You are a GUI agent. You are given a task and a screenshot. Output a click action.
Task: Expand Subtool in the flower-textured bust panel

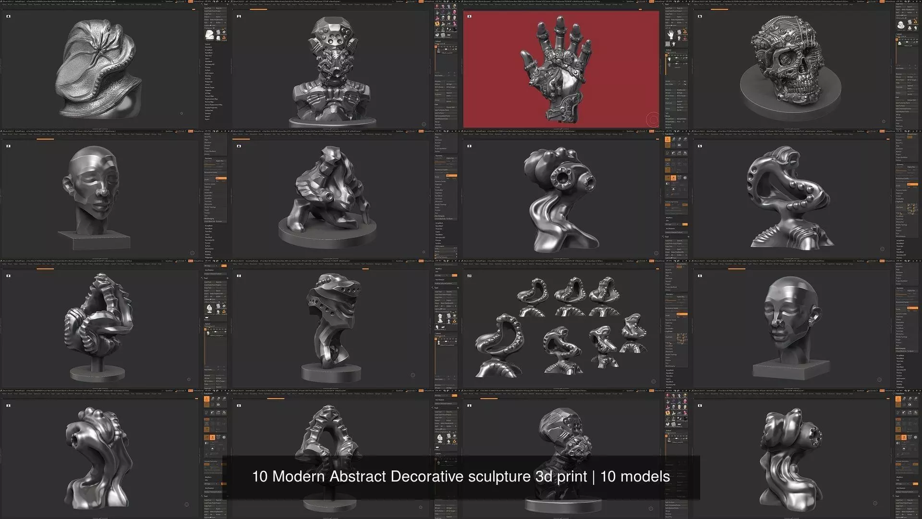207,44
